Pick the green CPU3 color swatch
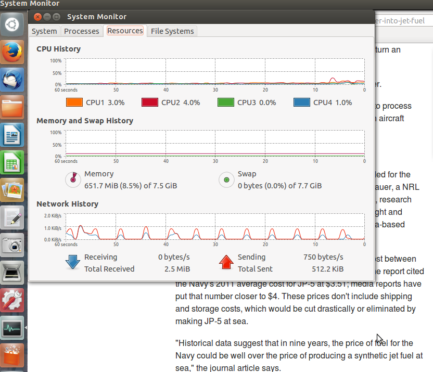433x372 pixels. tap(226, 102)
